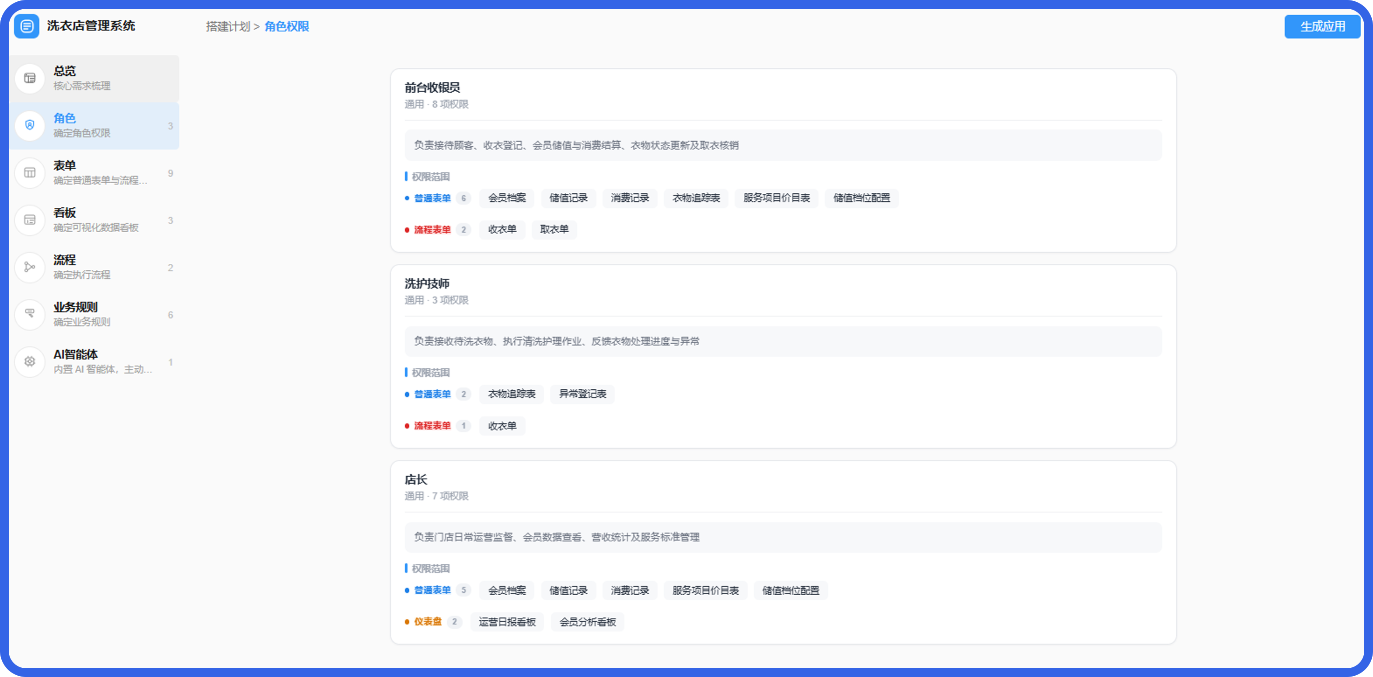Open the 流程 branch icon

point(30,267)
